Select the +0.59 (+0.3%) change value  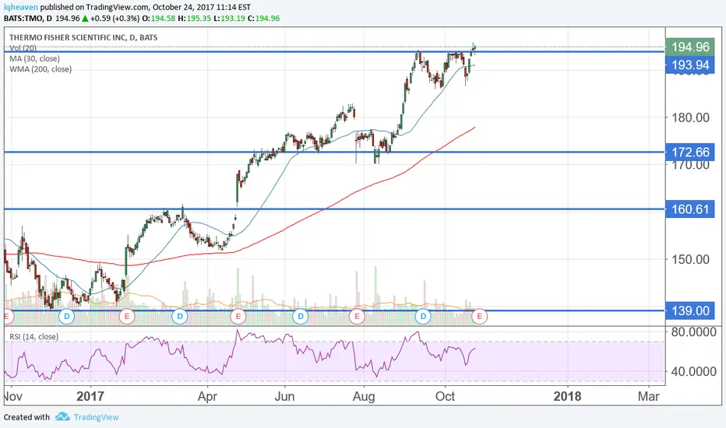click(x=115, y=19)
